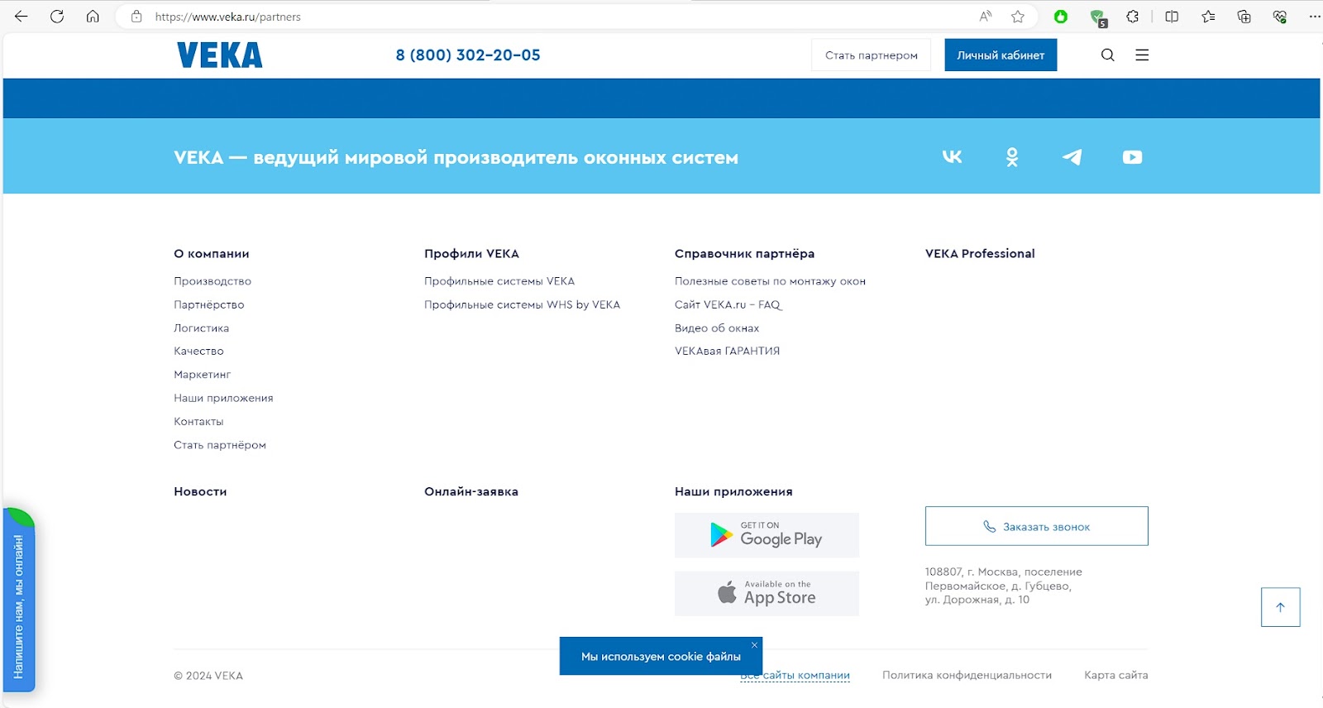Open Личный кабинет
This screenshot has width=1323, height=708.
click(x=1001, y=55)
